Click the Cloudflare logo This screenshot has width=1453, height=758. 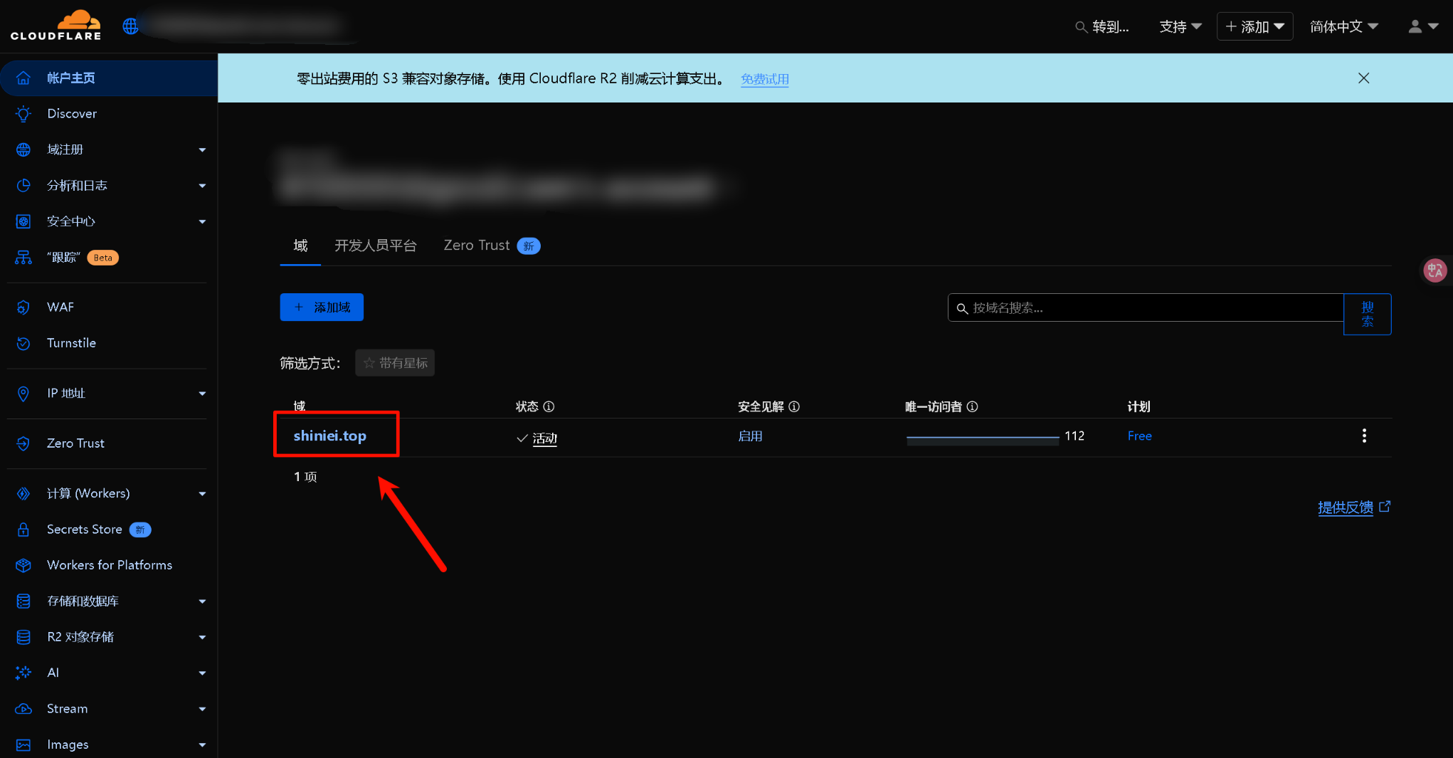tap(56, 26)
